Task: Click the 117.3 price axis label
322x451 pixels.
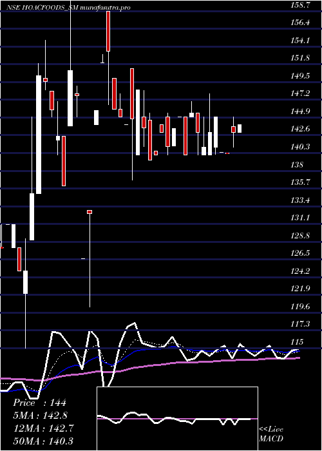Action: click(300, 325)
